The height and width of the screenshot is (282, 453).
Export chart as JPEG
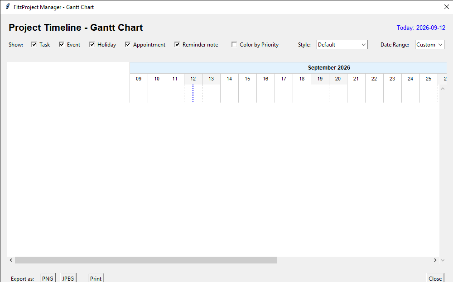(68, 278)
